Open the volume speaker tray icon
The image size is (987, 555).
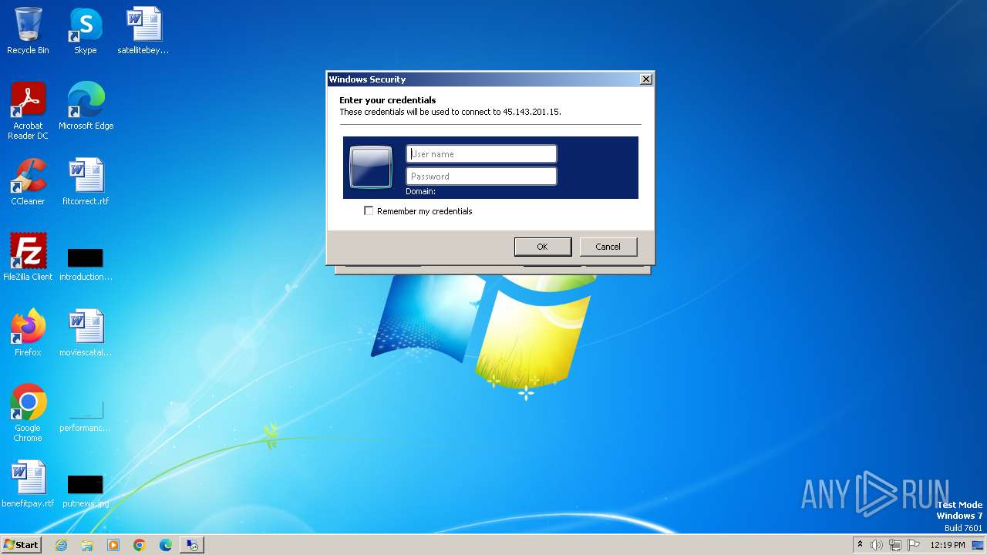877,545
